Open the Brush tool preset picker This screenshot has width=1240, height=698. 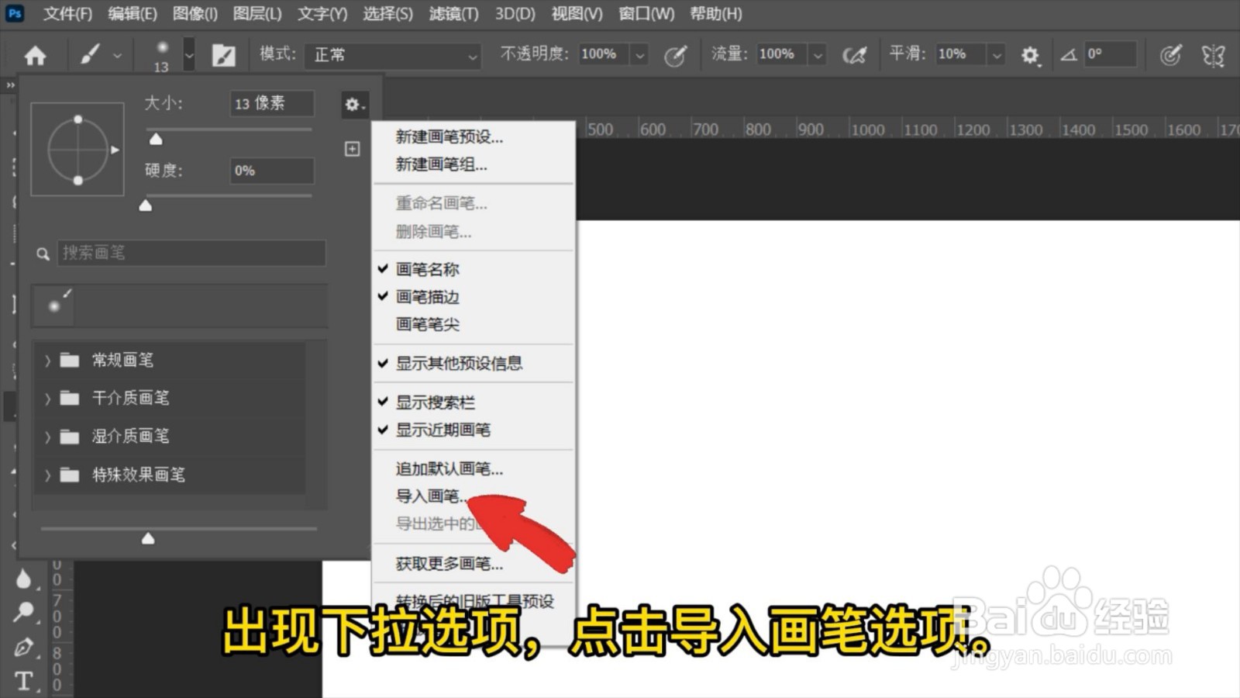[99, 55]
